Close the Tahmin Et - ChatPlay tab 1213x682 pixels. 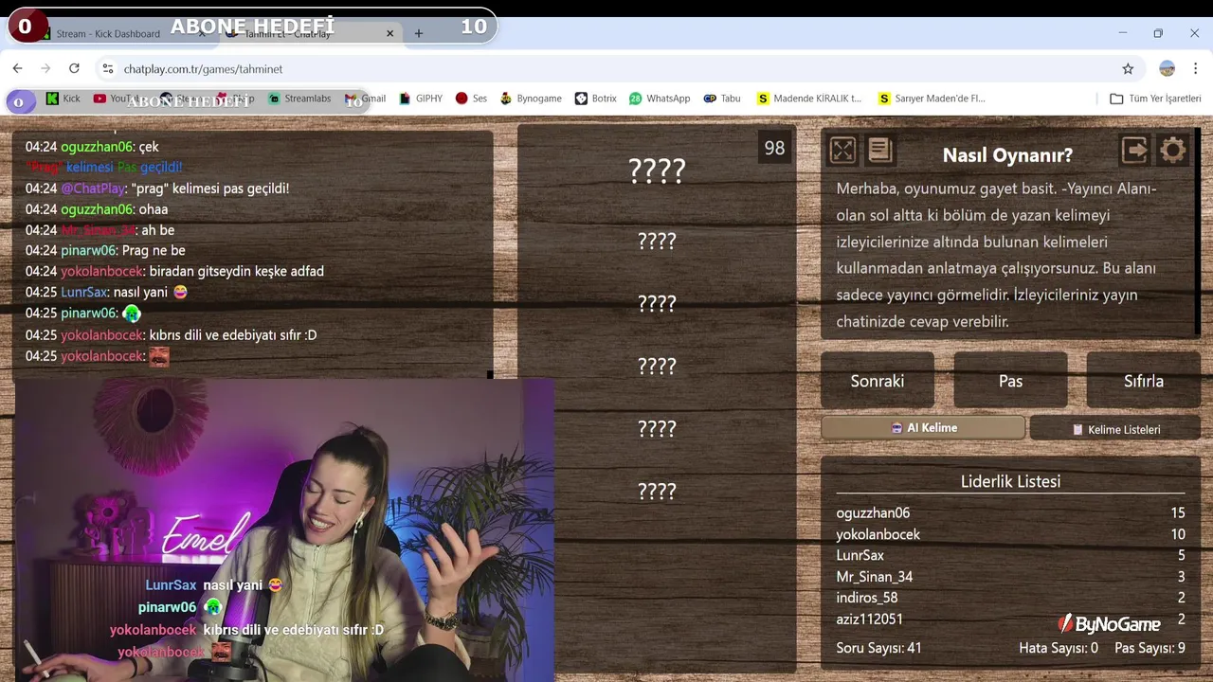click(389, 33)
